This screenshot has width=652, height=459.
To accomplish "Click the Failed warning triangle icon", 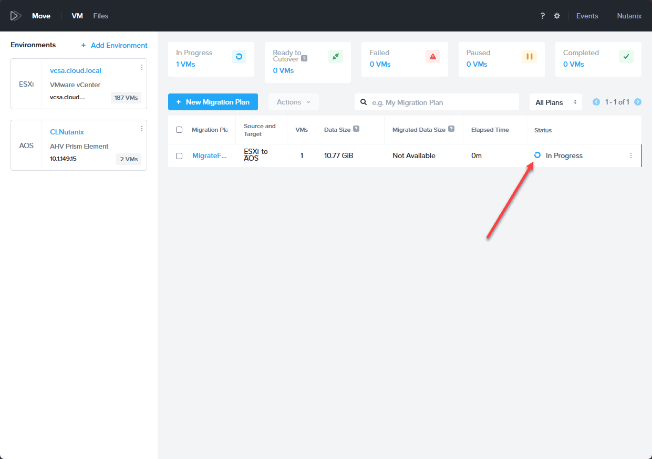I will pos(433,56).
